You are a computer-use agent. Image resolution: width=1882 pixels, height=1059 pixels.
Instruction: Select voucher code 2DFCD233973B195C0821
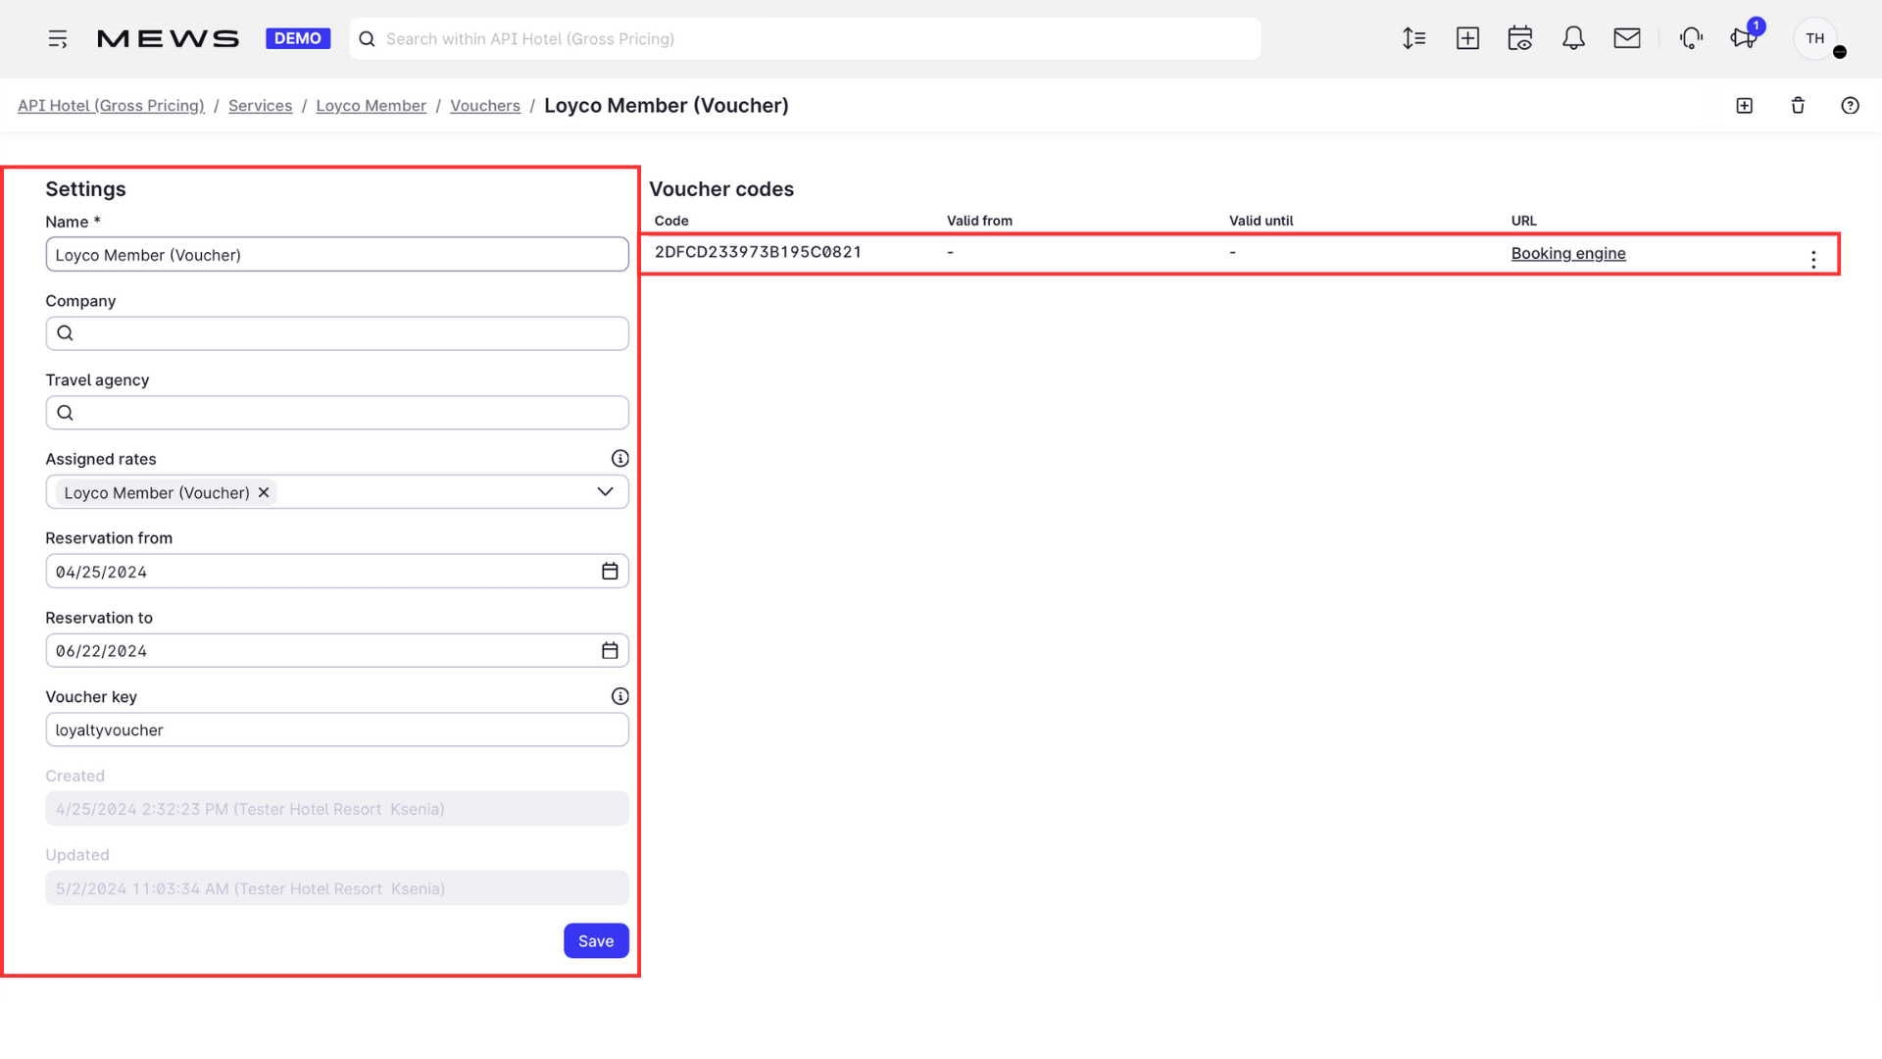click(x=758, y=252)
